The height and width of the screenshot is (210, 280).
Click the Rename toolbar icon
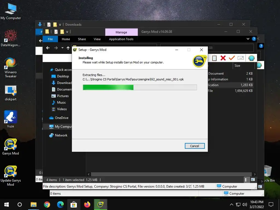click(x=241, y=58)
